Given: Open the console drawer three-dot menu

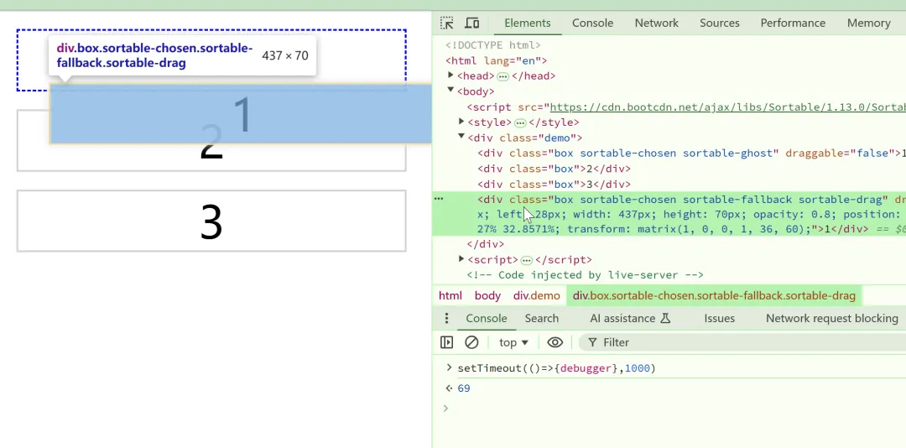Looking at the screenshot, I should coord(446,319).
